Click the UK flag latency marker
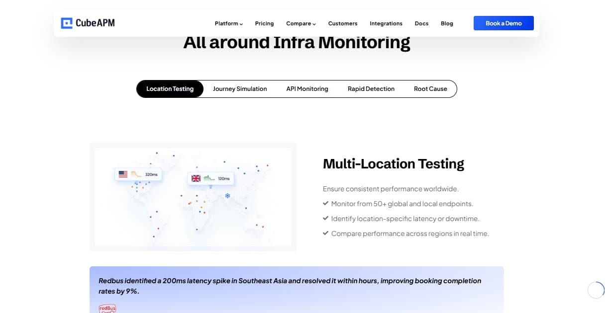This screenshot has width=605, height=313. (195, 178)
